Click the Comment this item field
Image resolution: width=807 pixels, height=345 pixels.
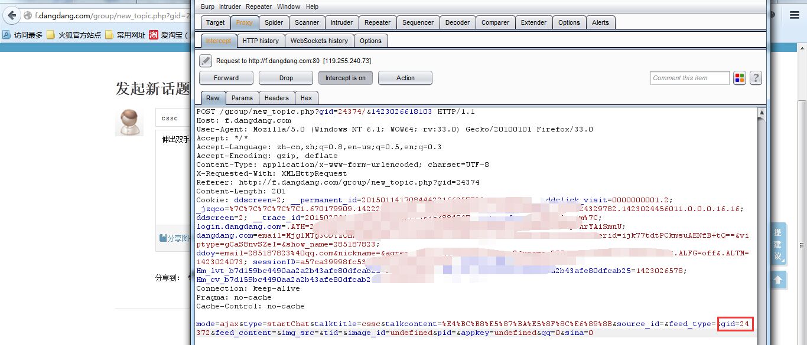(x=690, y=78)
